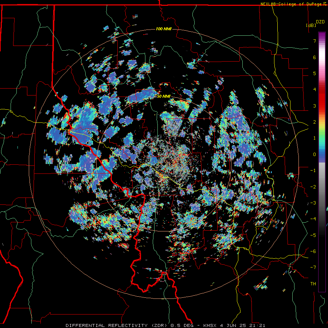328x328 pixels.
Task: Click the ZDR color scale bar
Action: [322, 162]
